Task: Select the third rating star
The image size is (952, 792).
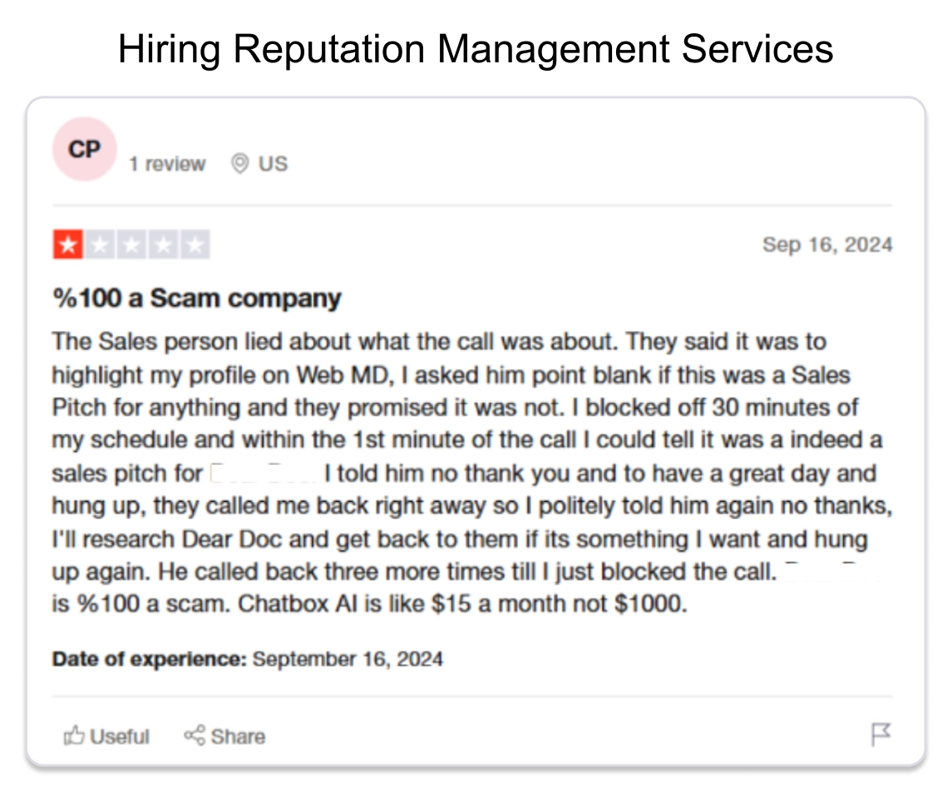Action: (x=131, y=245)
